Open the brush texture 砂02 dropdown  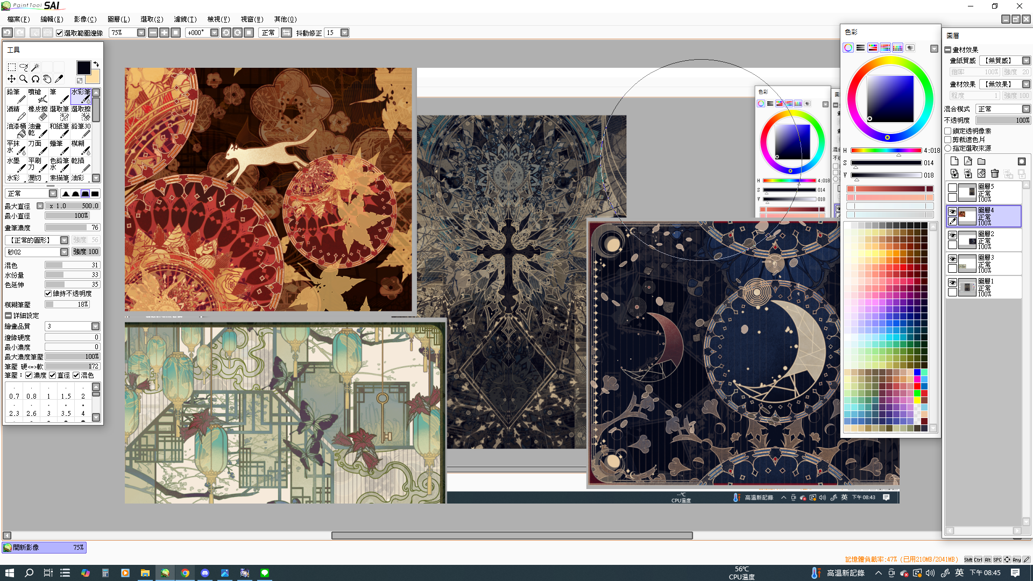[x=64, y=252]
